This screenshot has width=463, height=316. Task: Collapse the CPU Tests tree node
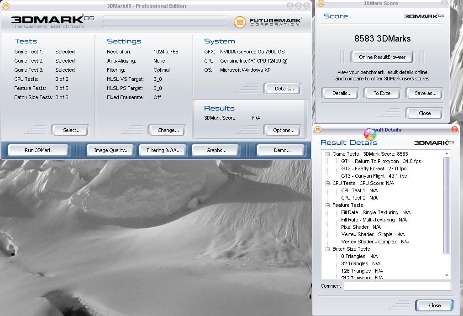click(x=327, y=184)
